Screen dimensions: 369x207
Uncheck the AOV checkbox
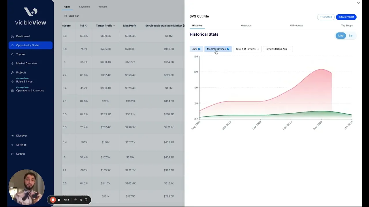tap(199, 49)
